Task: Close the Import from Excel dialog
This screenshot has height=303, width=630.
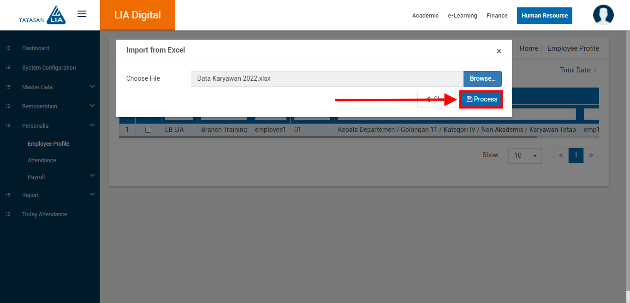Action: click(x=499, y=51)
